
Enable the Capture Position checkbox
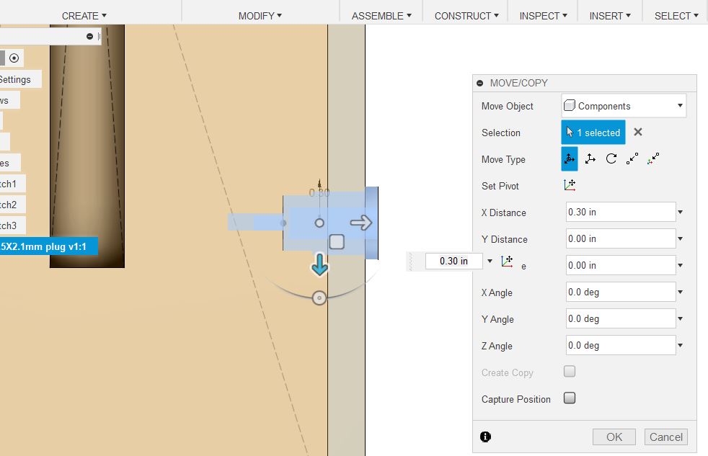pyautogui.click(x=570, y=398)
